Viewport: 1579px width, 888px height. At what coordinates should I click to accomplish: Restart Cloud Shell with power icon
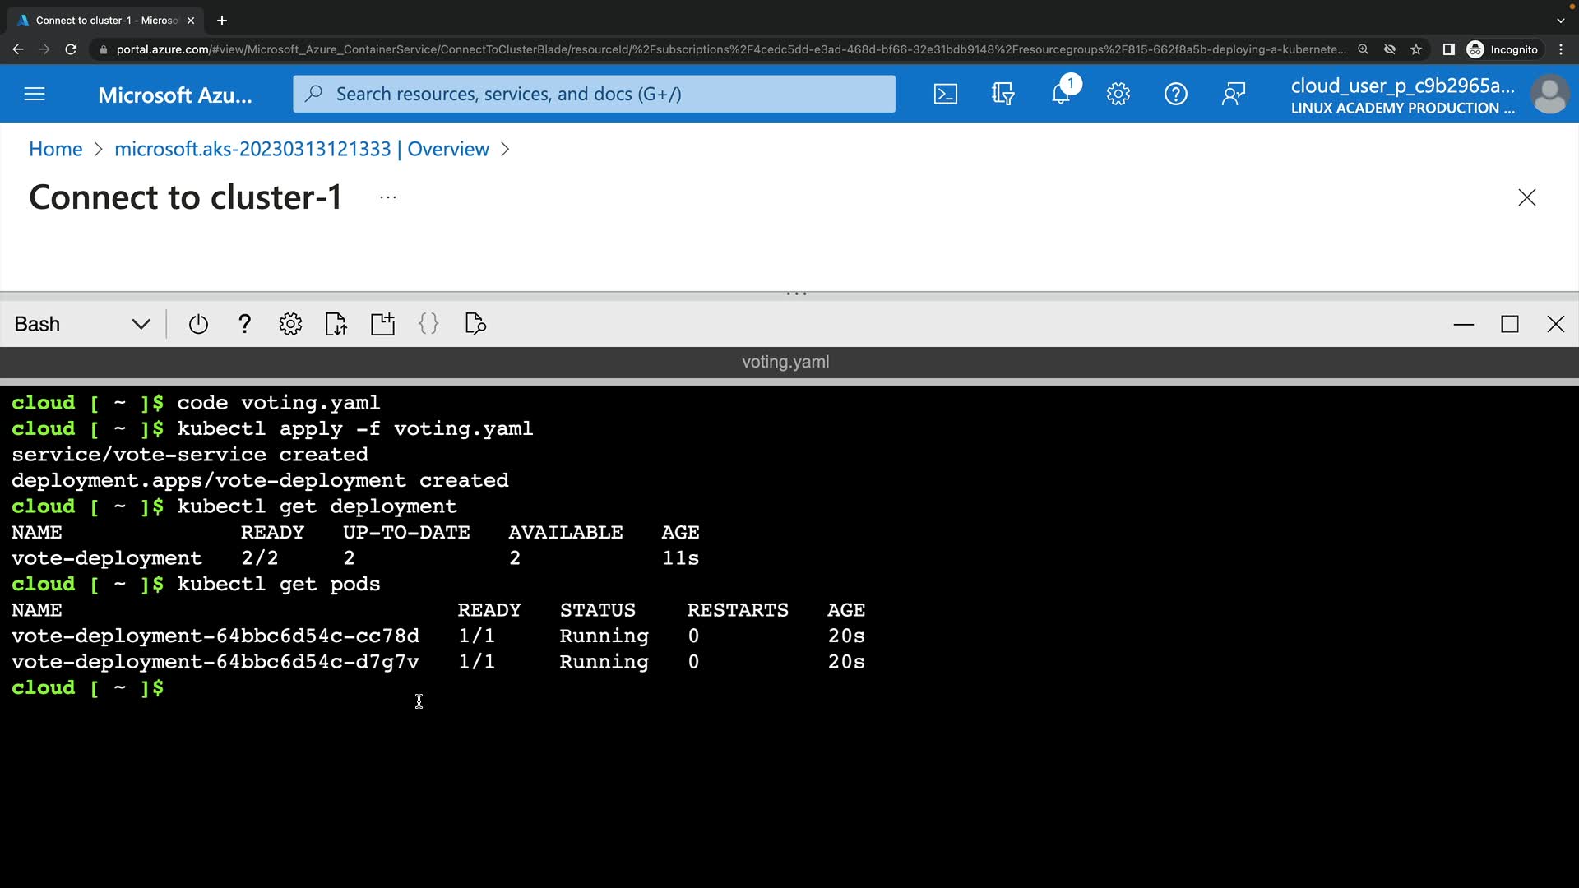pos(198,324)
